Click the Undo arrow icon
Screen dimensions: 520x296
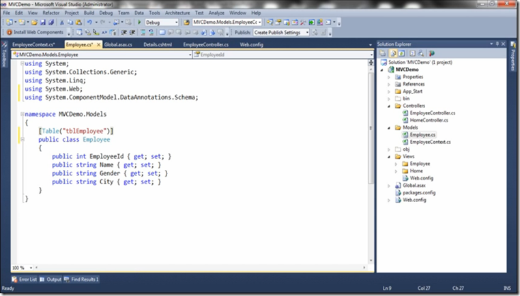click(89, 23)
